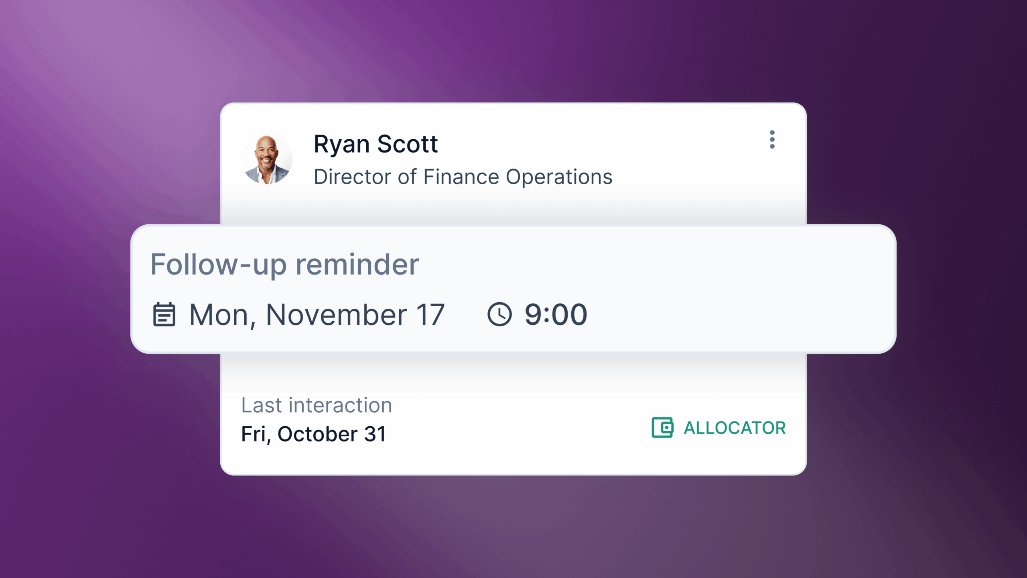
Task: Click Ryan Scott's profile photo
Action: (x=267, y=159)
